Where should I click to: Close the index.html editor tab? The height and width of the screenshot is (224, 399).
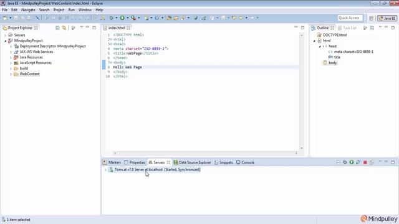[128, 28]
